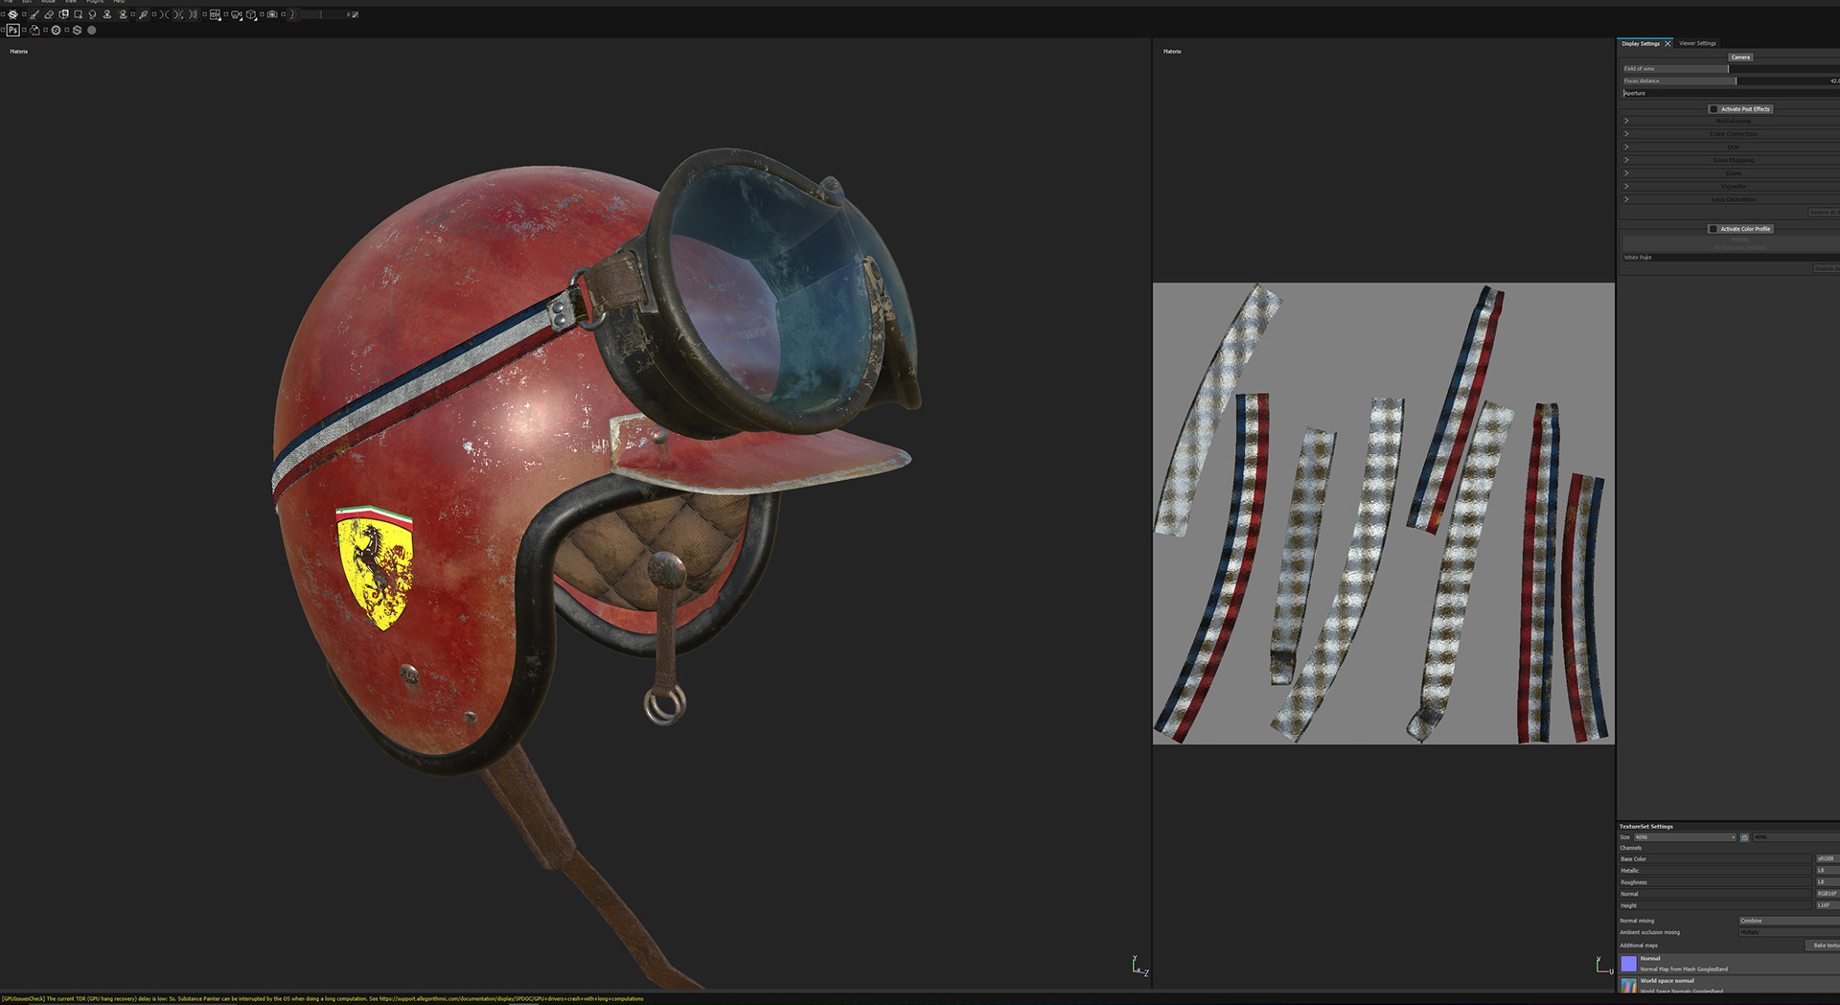Click the Metallic channel row
Image resolution: width=1840 pixels, height=1005 pixels.
coord(1715,871)
